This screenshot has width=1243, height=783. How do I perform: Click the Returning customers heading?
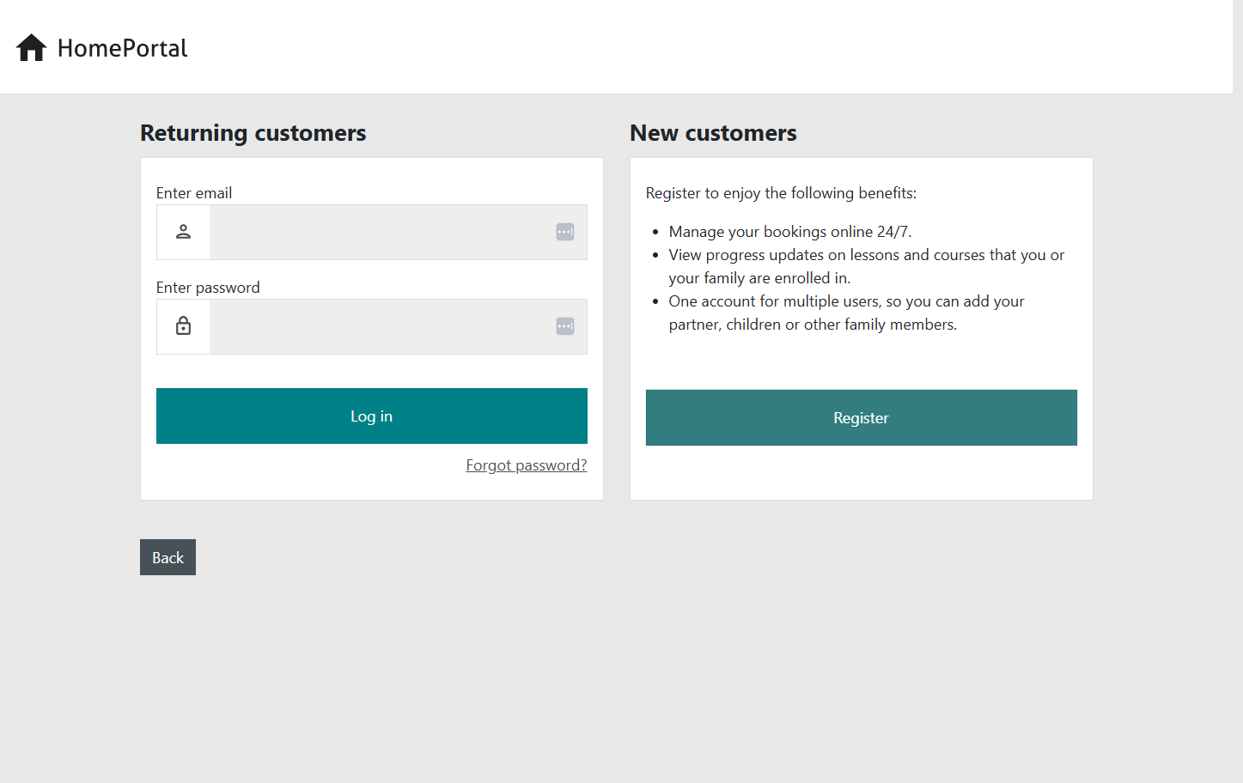click(253, 133)
